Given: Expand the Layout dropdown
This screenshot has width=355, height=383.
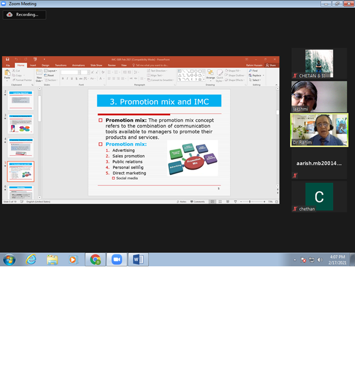Looking at the screenshot, I should 51,71.
